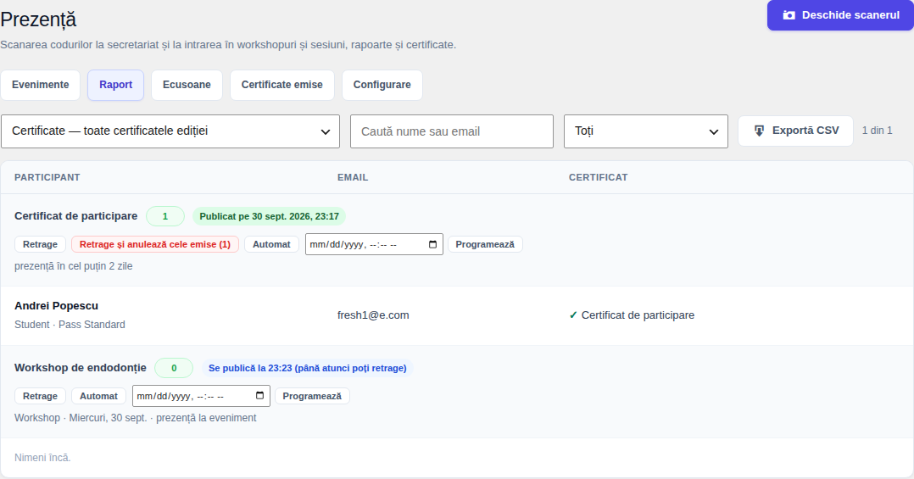Focus the Certificat de participare datetime input
Image resolution: width=914 pixels, height=479 pixels.
point(374,244)
